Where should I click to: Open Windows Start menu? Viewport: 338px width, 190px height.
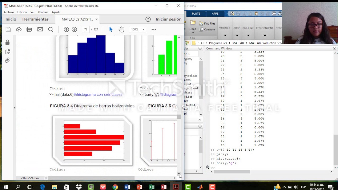[6, 187]
